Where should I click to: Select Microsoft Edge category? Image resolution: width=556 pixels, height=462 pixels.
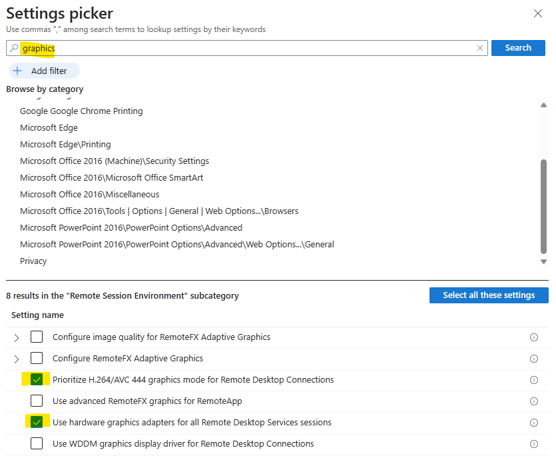click(x=49, y=127)
